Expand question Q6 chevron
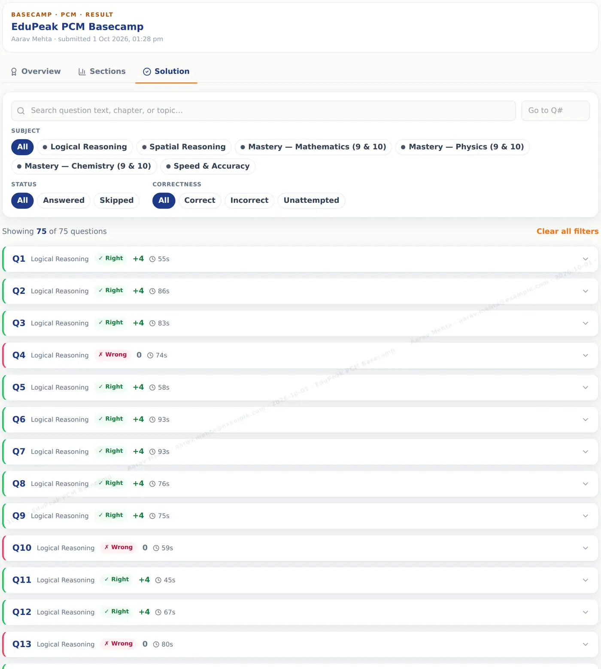Viewport: 601px width, 669px height. click(586, 420)
